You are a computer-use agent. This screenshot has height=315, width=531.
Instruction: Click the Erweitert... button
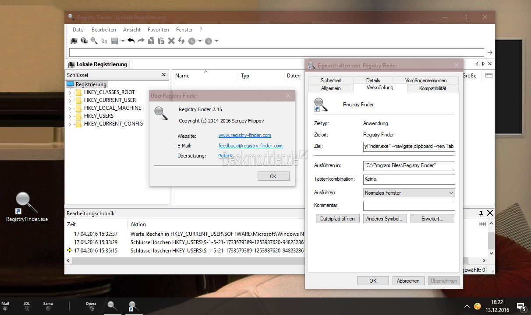tap(432, 219)
